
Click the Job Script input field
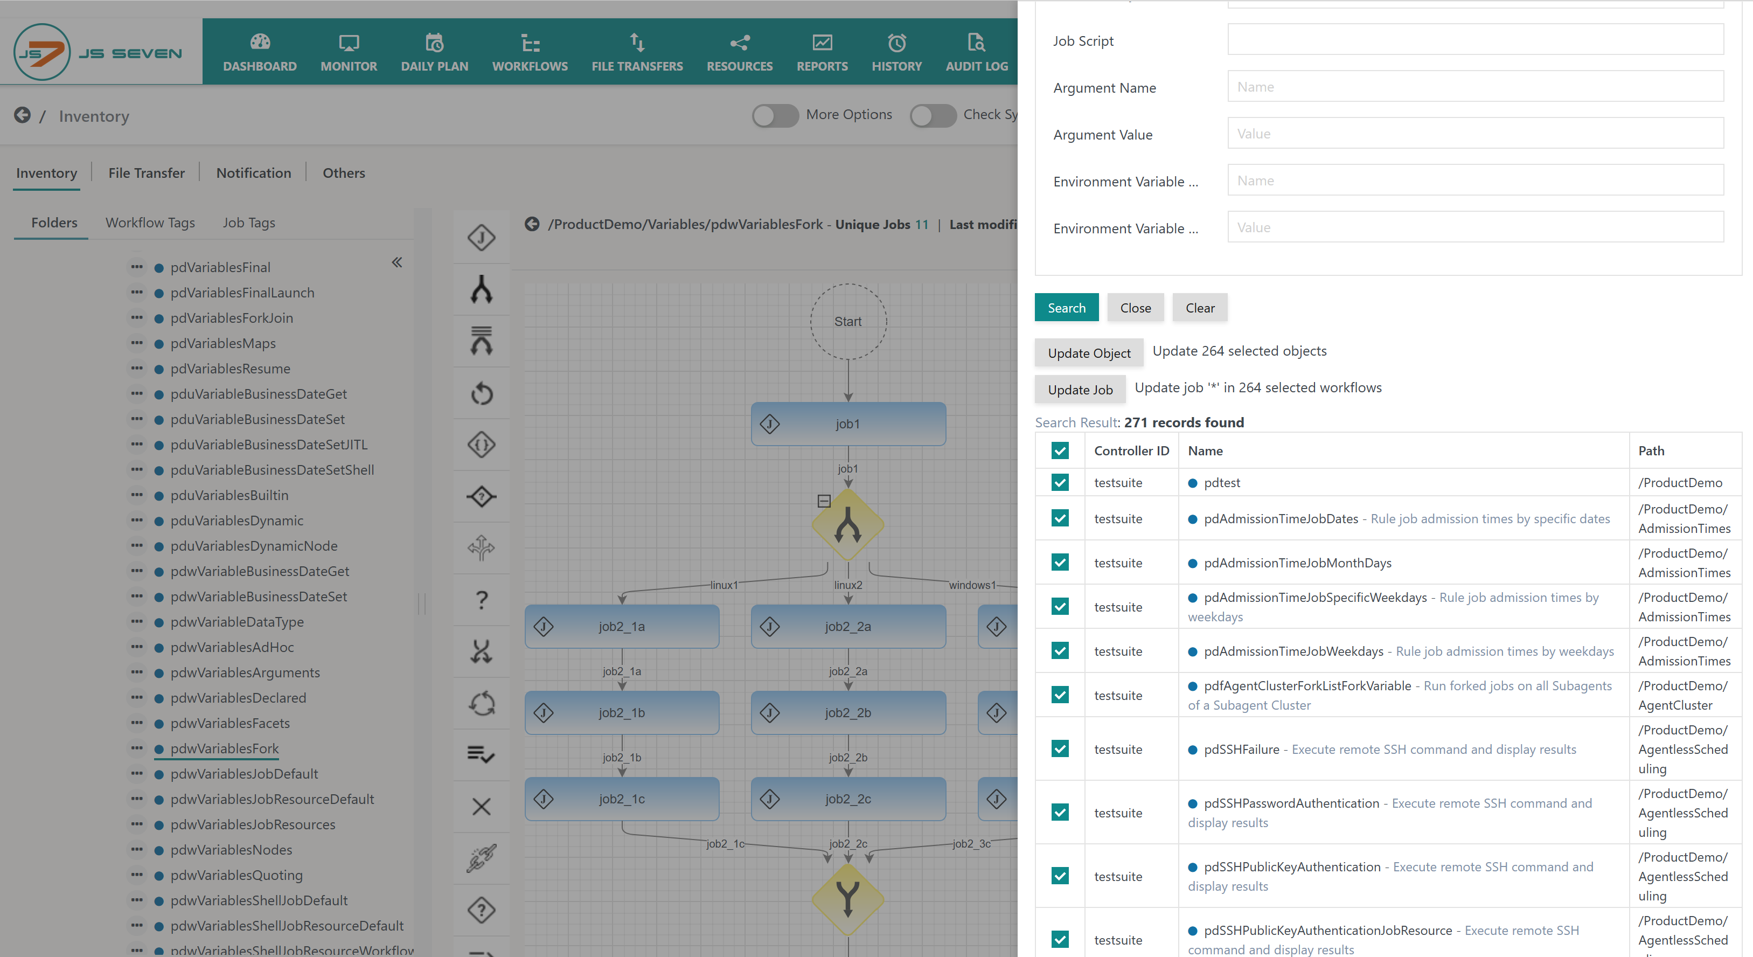click(1476, 39)
